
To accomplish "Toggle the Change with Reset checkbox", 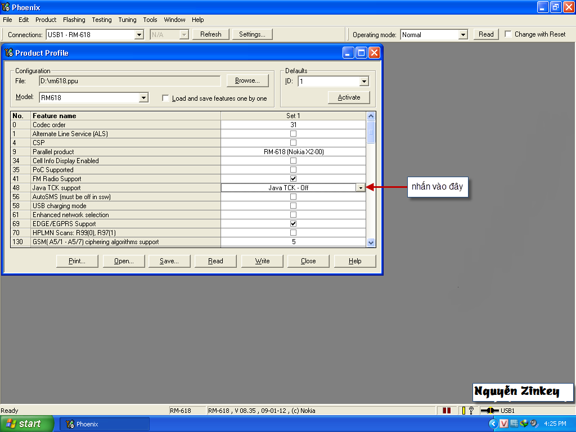I will coord(508,34).
